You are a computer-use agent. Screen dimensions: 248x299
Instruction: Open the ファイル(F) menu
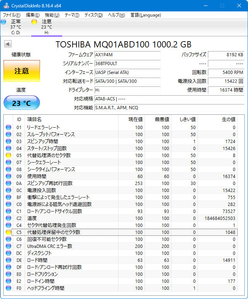[x=11, y=15]
